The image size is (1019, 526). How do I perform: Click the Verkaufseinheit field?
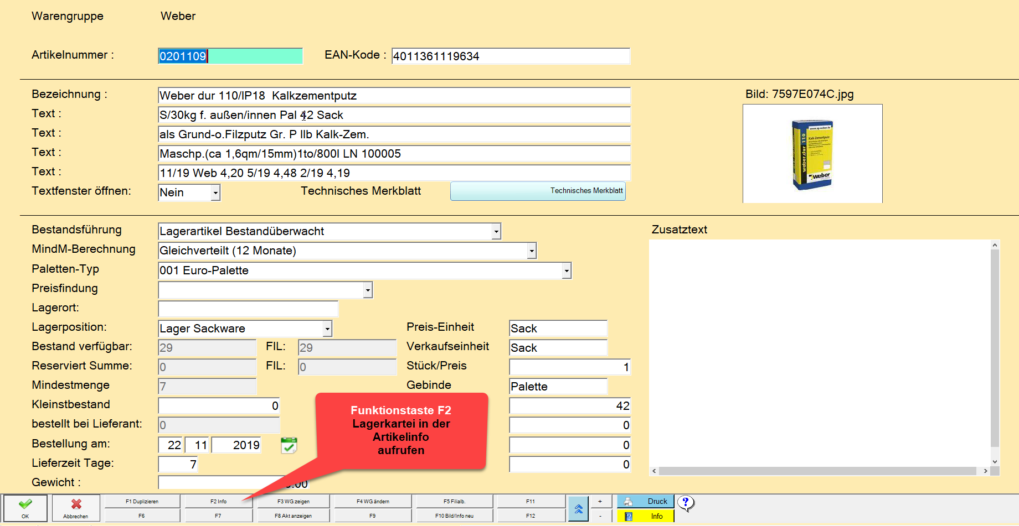558,347
